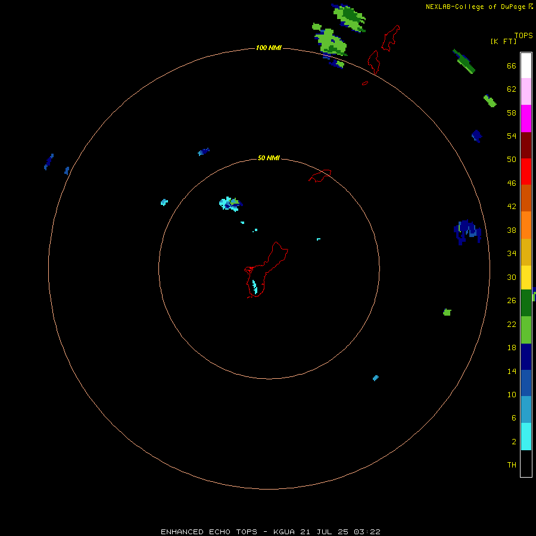Click the 14 legend value
Image resolution: width=536 pixels, height=536 pixels.
pos(512,371)
